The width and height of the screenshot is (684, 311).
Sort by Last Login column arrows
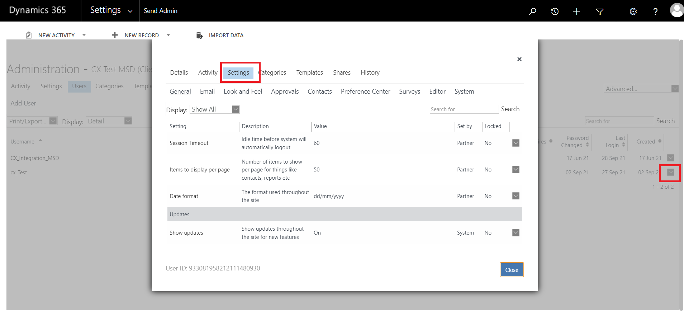(623, 145)
